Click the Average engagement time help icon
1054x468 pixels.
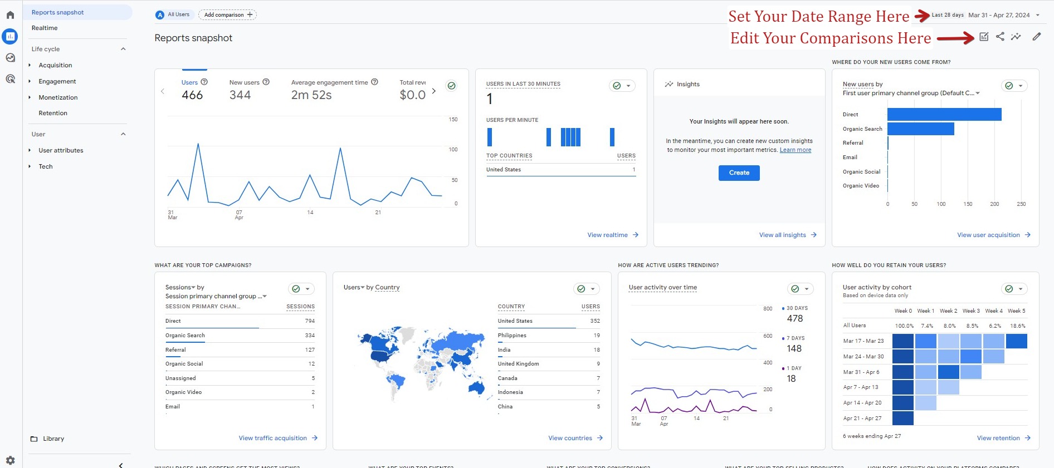coord(374,82)
